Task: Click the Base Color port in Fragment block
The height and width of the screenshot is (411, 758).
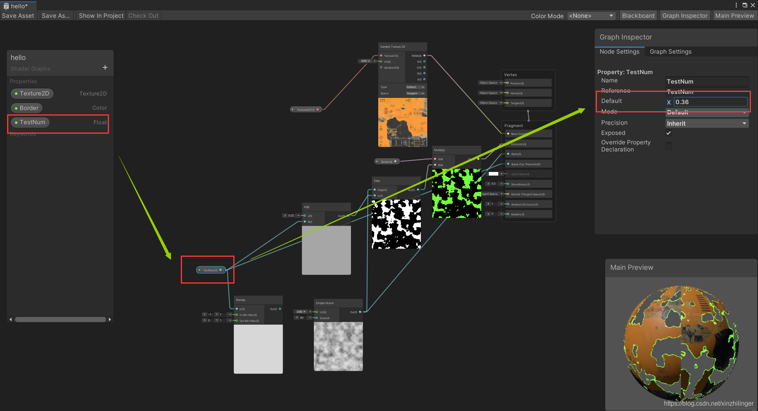Action: pyautogui.click(x=508, y=134)
